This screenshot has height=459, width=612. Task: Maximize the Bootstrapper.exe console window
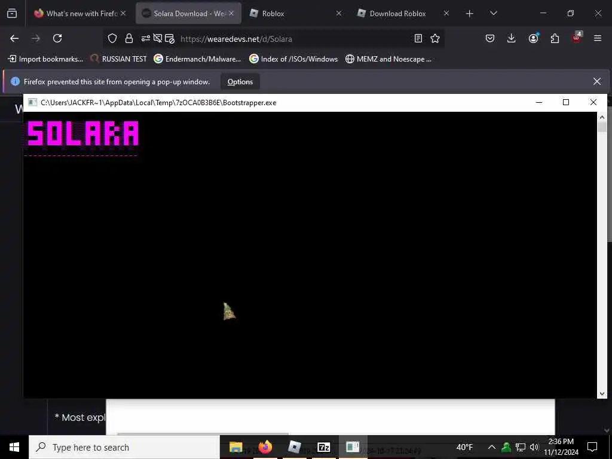[x=566, y=102]
